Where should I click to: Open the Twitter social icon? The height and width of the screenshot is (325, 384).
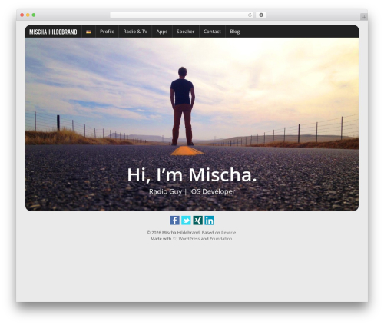click(186, 221)
